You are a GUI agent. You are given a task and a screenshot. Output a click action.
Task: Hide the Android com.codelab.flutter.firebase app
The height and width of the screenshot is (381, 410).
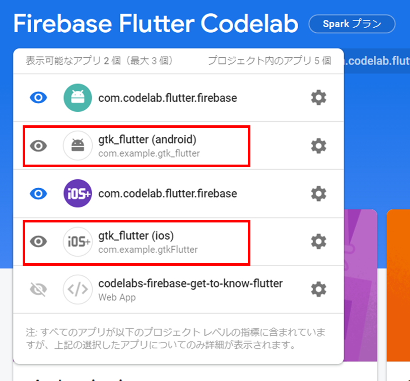(x=38, y=98)
